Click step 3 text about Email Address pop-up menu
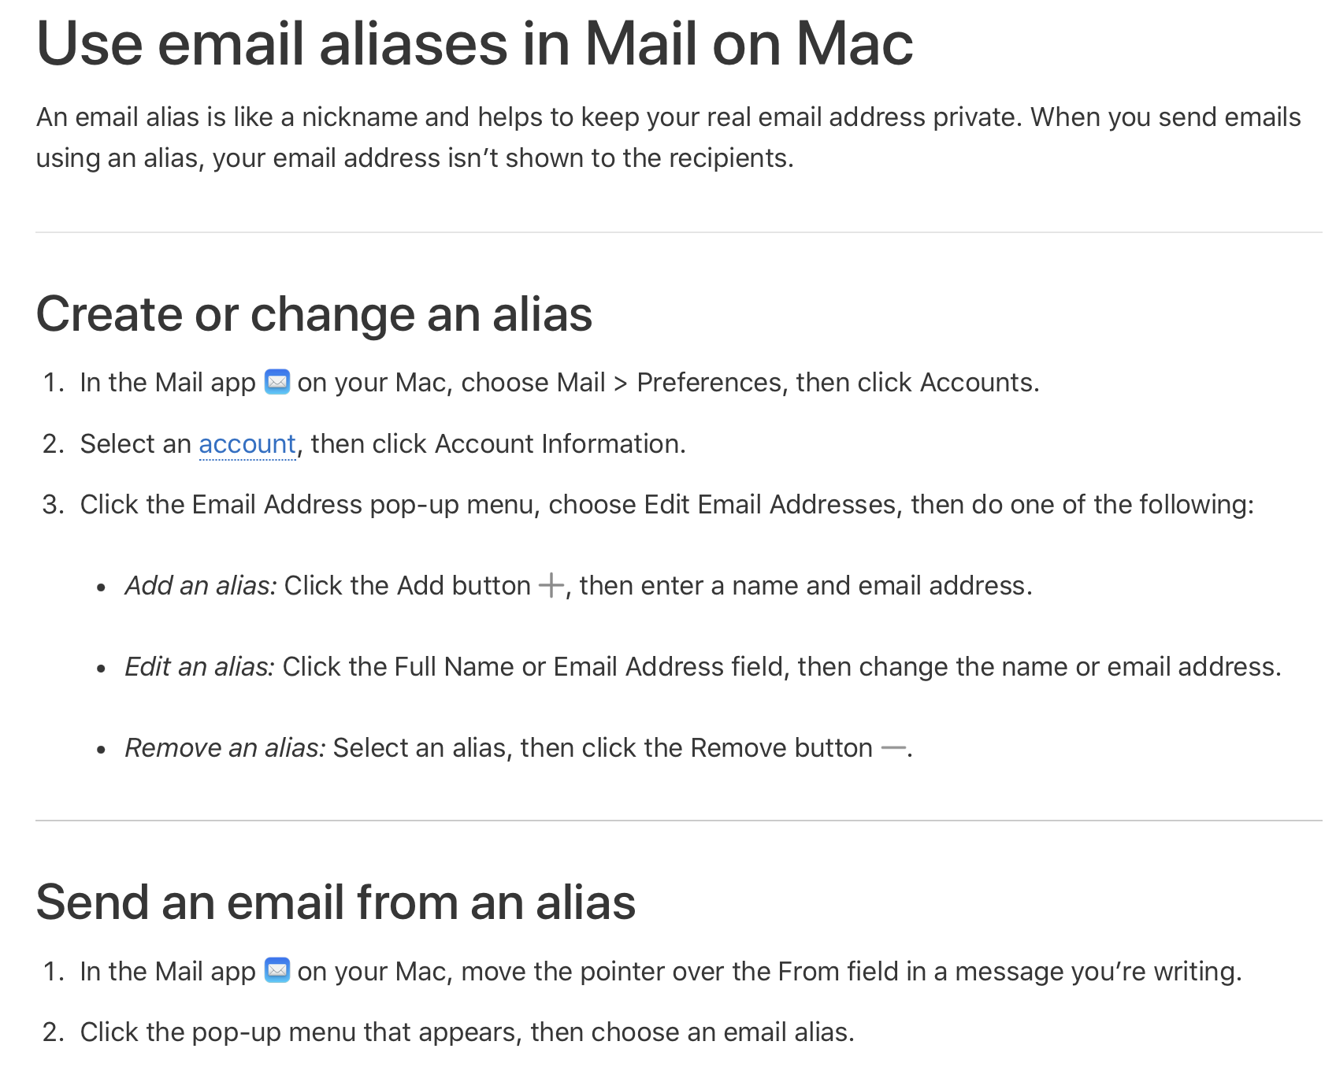Viewport: 1336px width, 1082px height. tap(666, 505)
